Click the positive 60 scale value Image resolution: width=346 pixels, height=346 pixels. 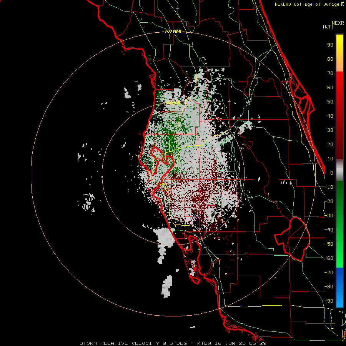(330, 88)
